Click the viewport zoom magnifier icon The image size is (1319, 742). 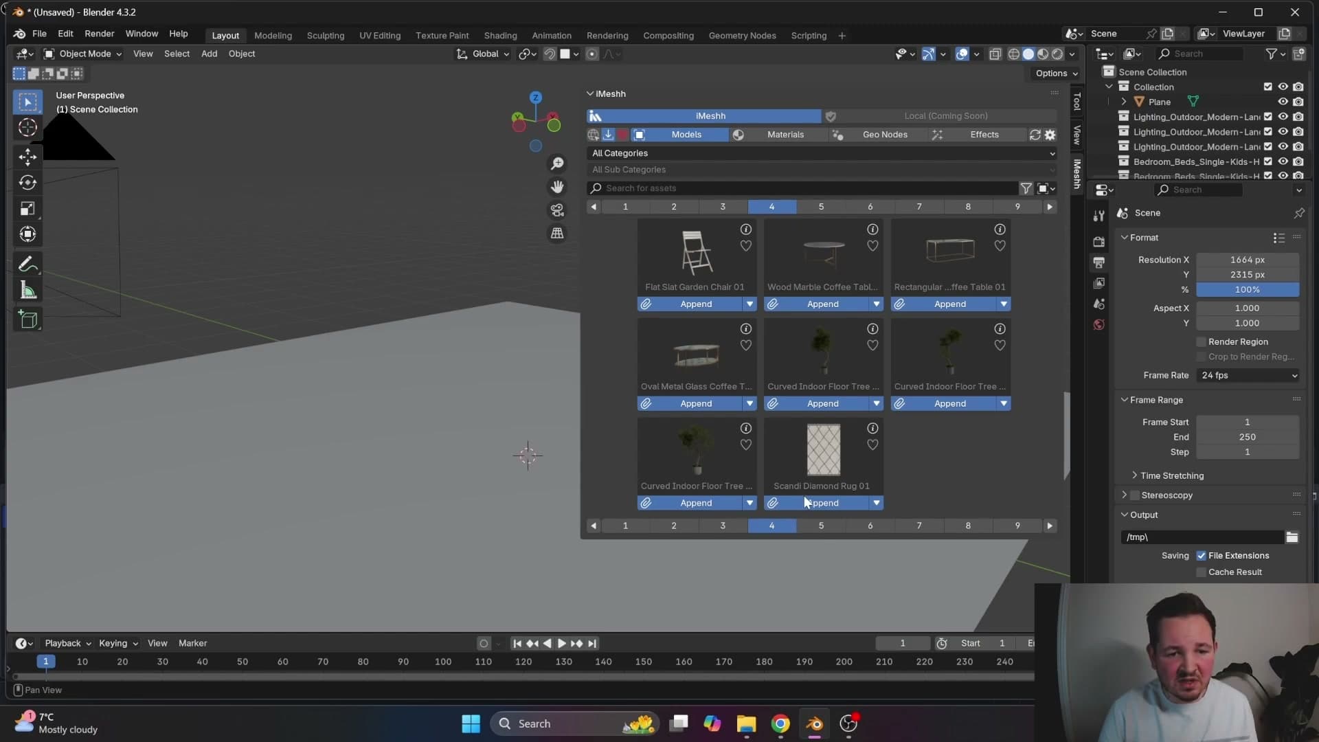(557, 164)
